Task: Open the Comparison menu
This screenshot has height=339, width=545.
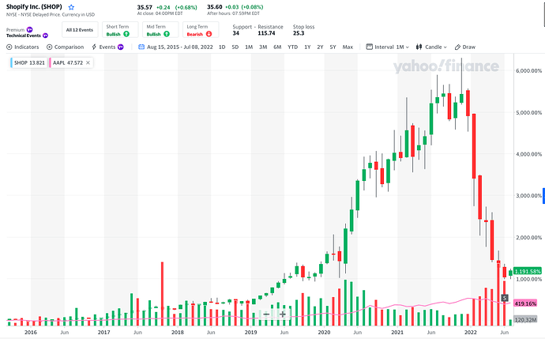Action: coord(66,47)
